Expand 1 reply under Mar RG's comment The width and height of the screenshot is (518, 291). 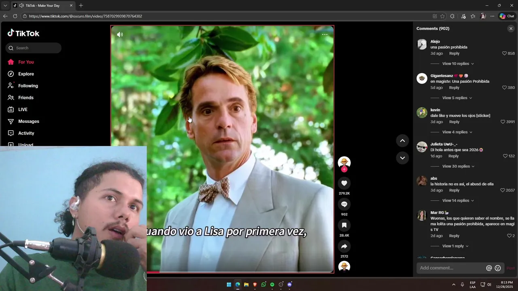tap(455, 246)
